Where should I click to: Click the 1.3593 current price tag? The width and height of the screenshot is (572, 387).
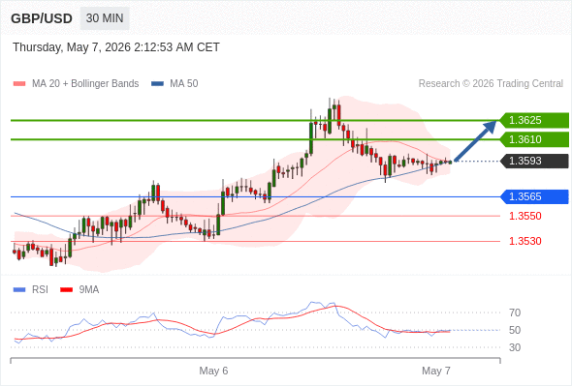click(x=534, y=161)
